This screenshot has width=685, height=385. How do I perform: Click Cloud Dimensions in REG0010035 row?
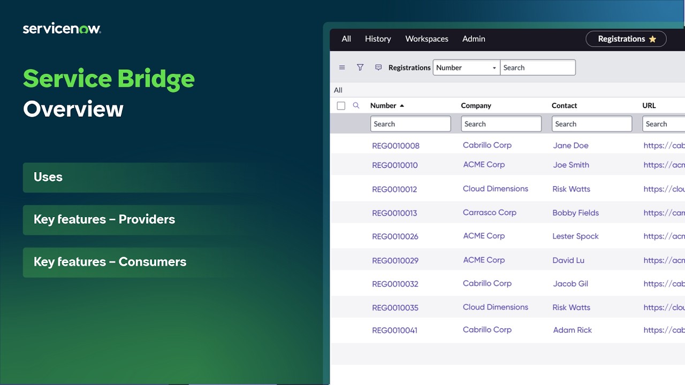[496, 307]
